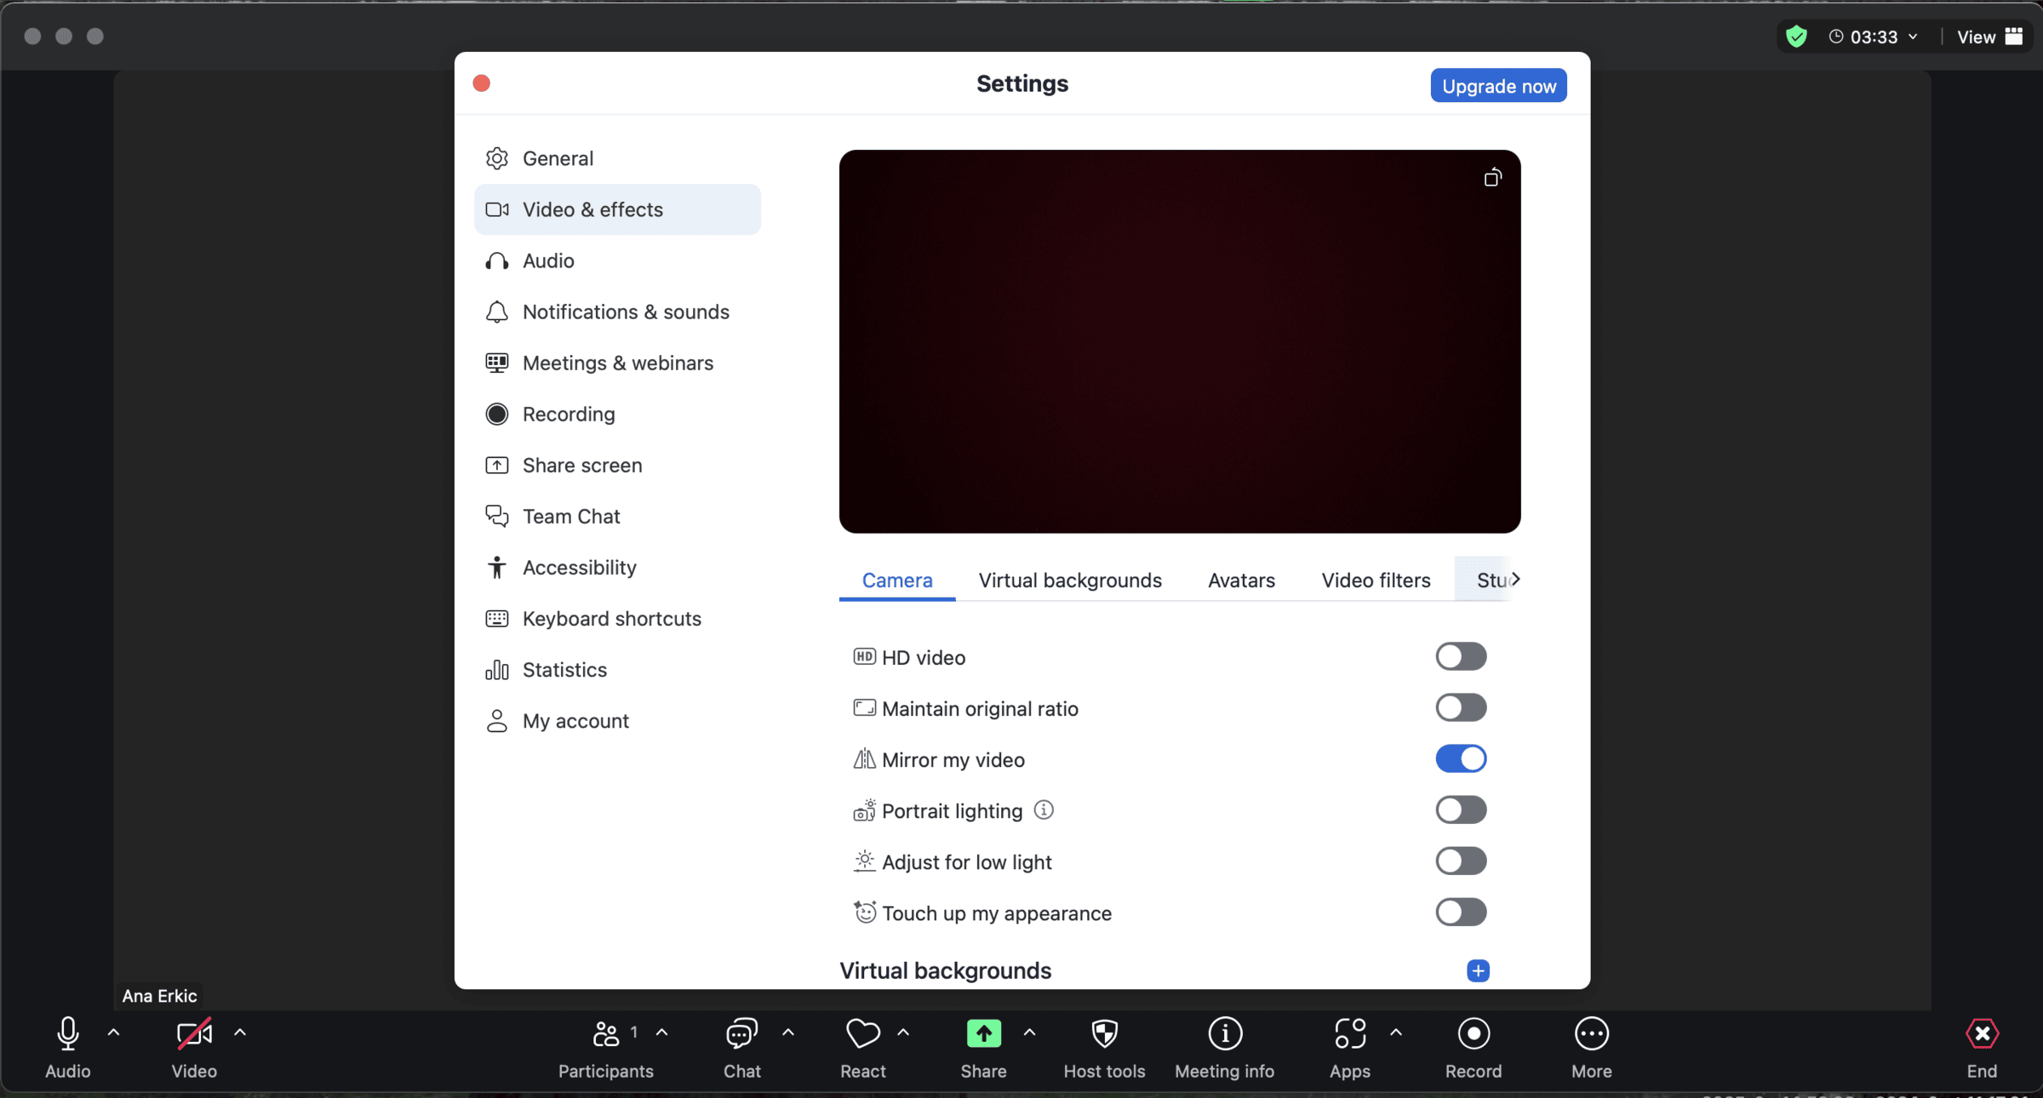Expand Chat options caret
This screenshot has width=2043, height=1098.
(x=788, y=1032)
